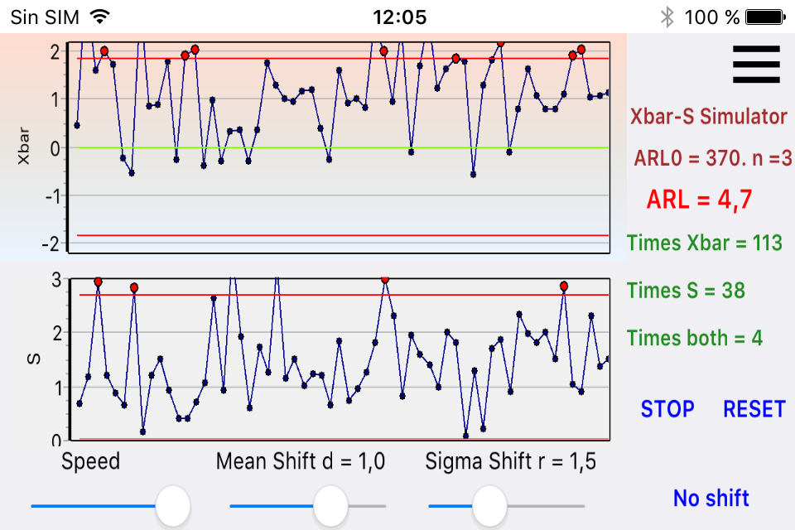Click the No shift button

pos(711,498)
